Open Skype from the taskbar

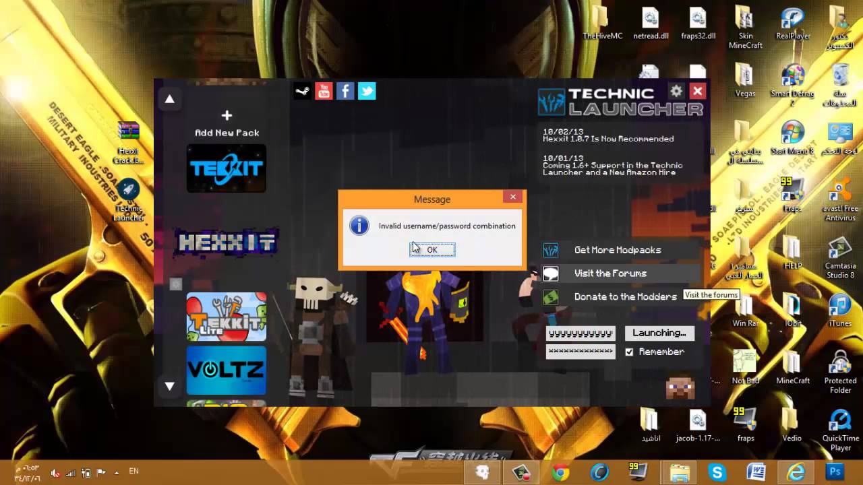717,472
